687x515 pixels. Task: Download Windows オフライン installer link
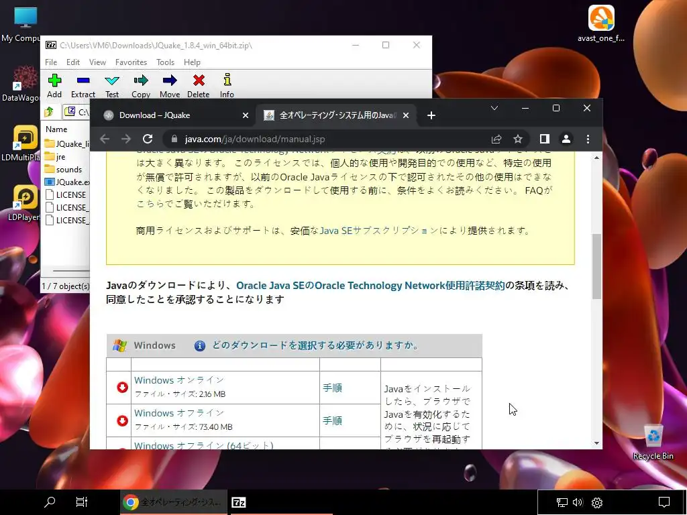(x=178, y=413)
